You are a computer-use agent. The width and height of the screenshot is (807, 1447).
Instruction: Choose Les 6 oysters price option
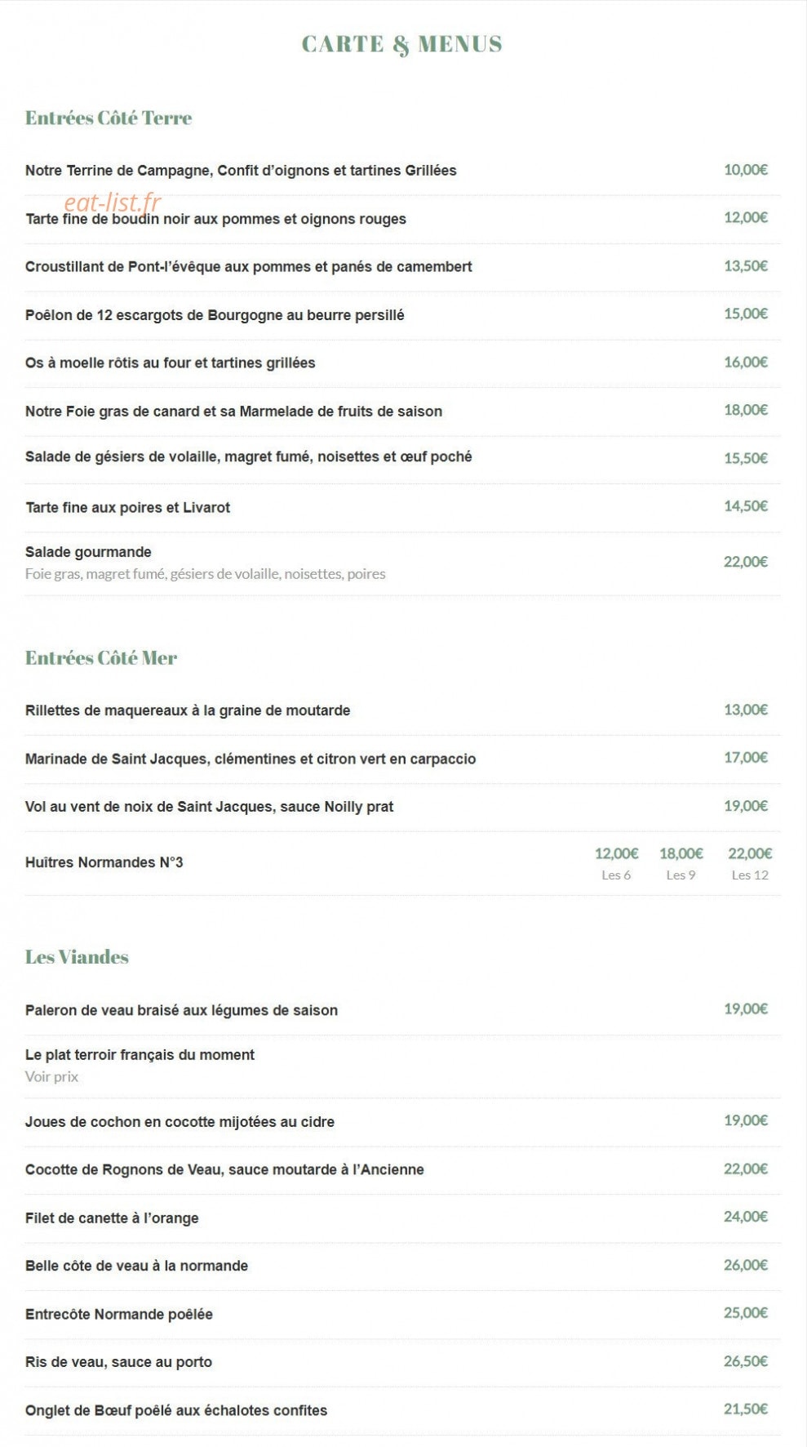coord(616,864)
